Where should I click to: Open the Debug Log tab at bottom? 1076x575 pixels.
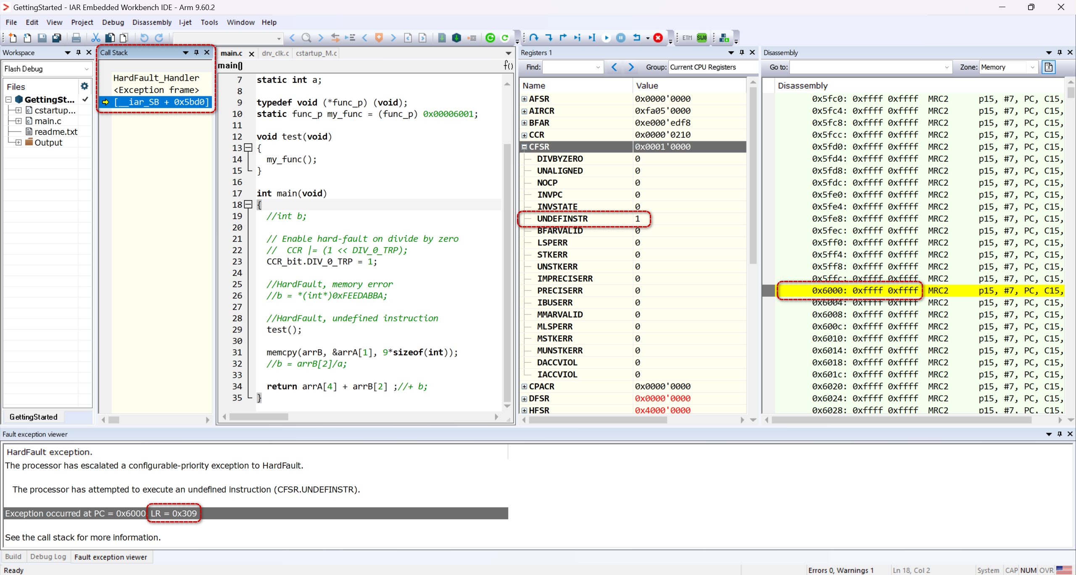48,557
